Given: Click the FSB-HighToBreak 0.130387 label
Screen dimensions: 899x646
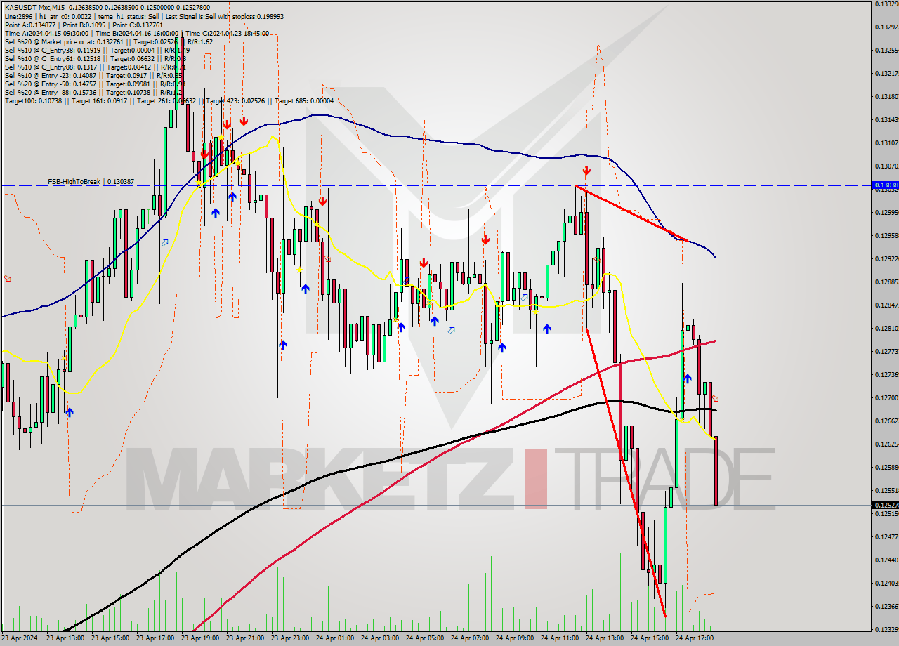Looking at the screenshot, I should pyautogui.click(x=91, y=182).
